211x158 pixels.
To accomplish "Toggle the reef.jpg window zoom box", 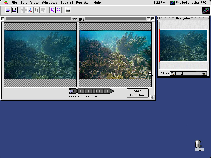I will (x=148, y=19).
